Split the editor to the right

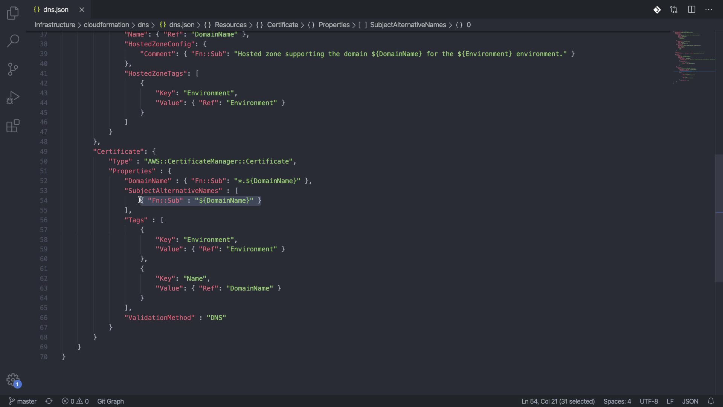[x=691, y=10]
